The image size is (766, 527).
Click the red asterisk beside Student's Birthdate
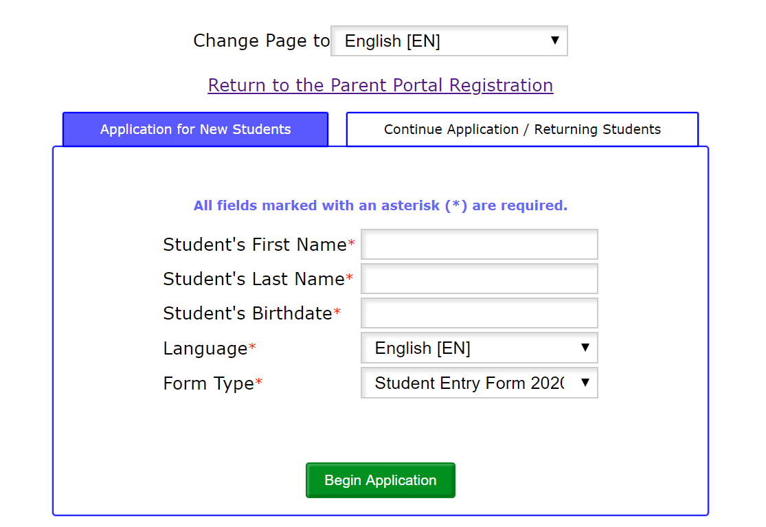337,313
